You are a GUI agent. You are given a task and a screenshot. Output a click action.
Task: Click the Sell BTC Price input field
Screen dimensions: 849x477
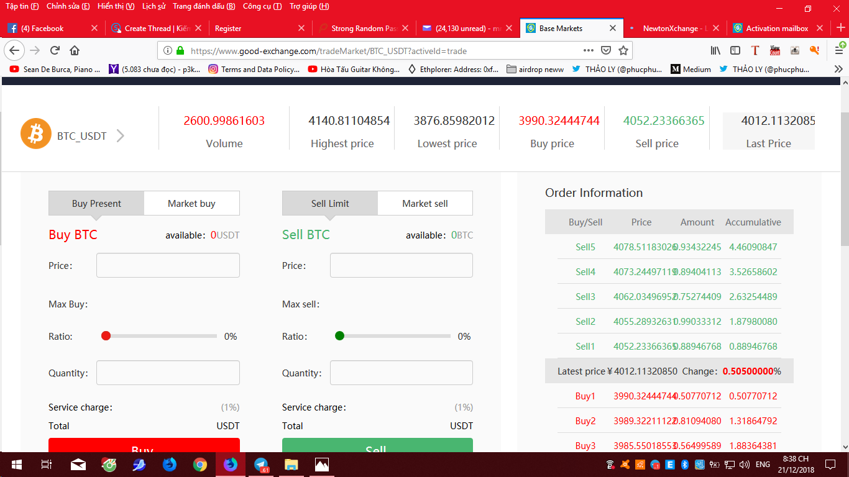point(402,265)
